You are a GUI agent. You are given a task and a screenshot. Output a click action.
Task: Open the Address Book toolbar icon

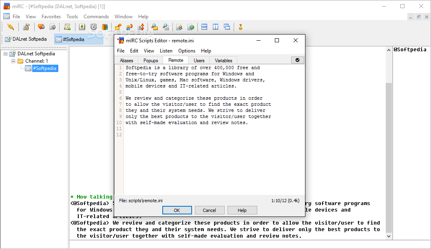coord(82,27)
